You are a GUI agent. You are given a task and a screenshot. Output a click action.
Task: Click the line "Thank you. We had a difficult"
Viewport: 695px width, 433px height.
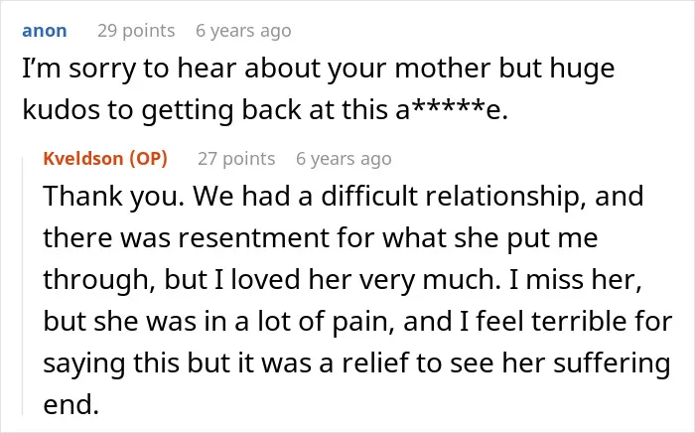344,197
